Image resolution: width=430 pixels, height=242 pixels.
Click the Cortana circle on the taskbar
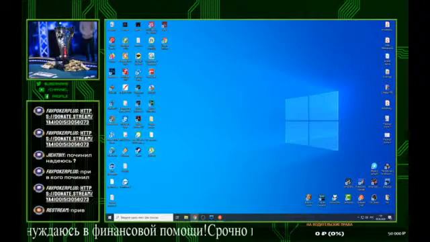[203, 217]
